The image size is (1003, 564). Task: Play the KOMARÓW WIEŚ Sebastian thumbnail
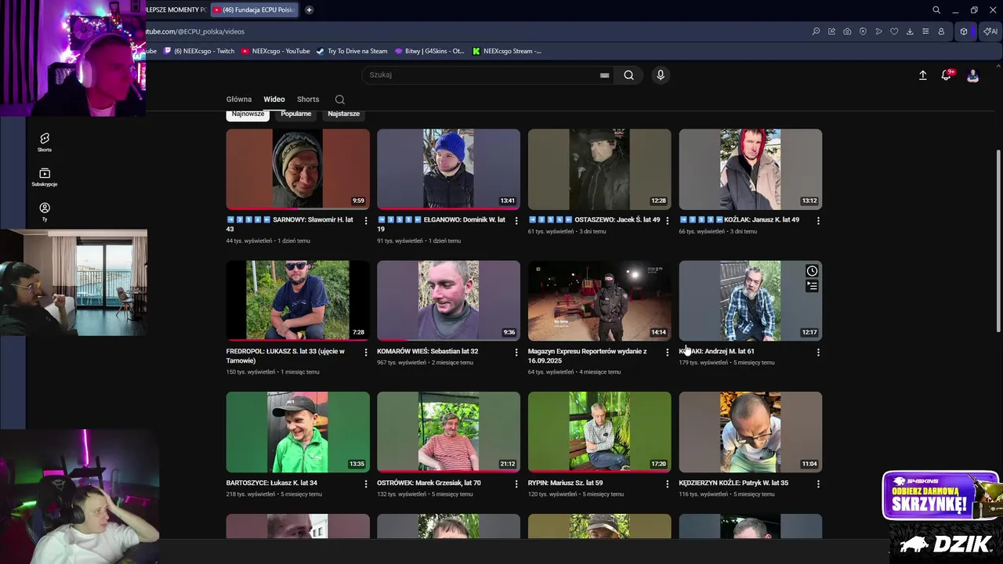448,301
